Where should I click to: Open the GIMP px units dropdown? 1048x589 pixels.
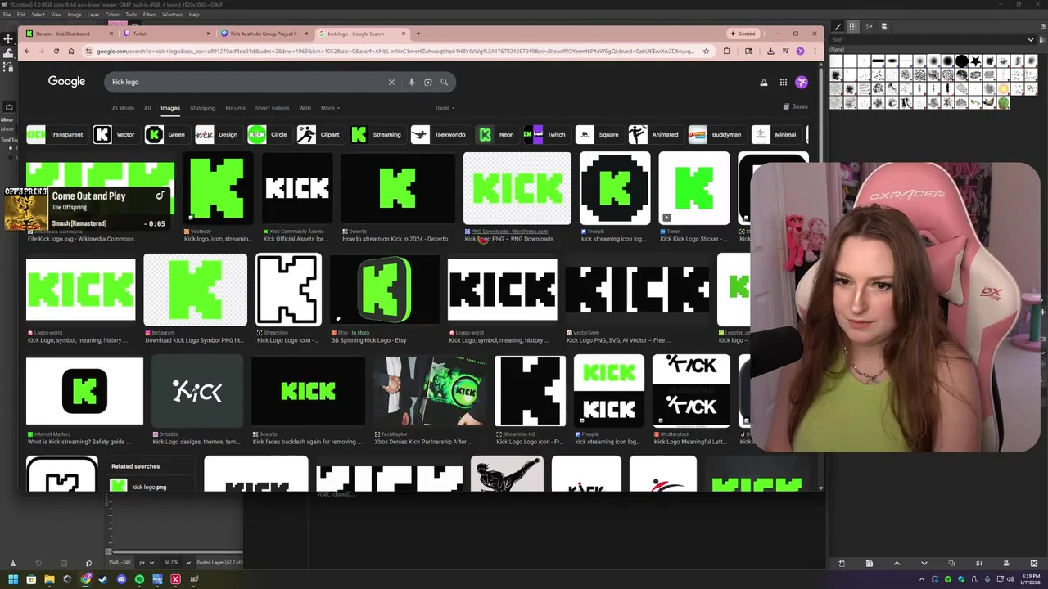pyautogui.click(x=147, y=563)
